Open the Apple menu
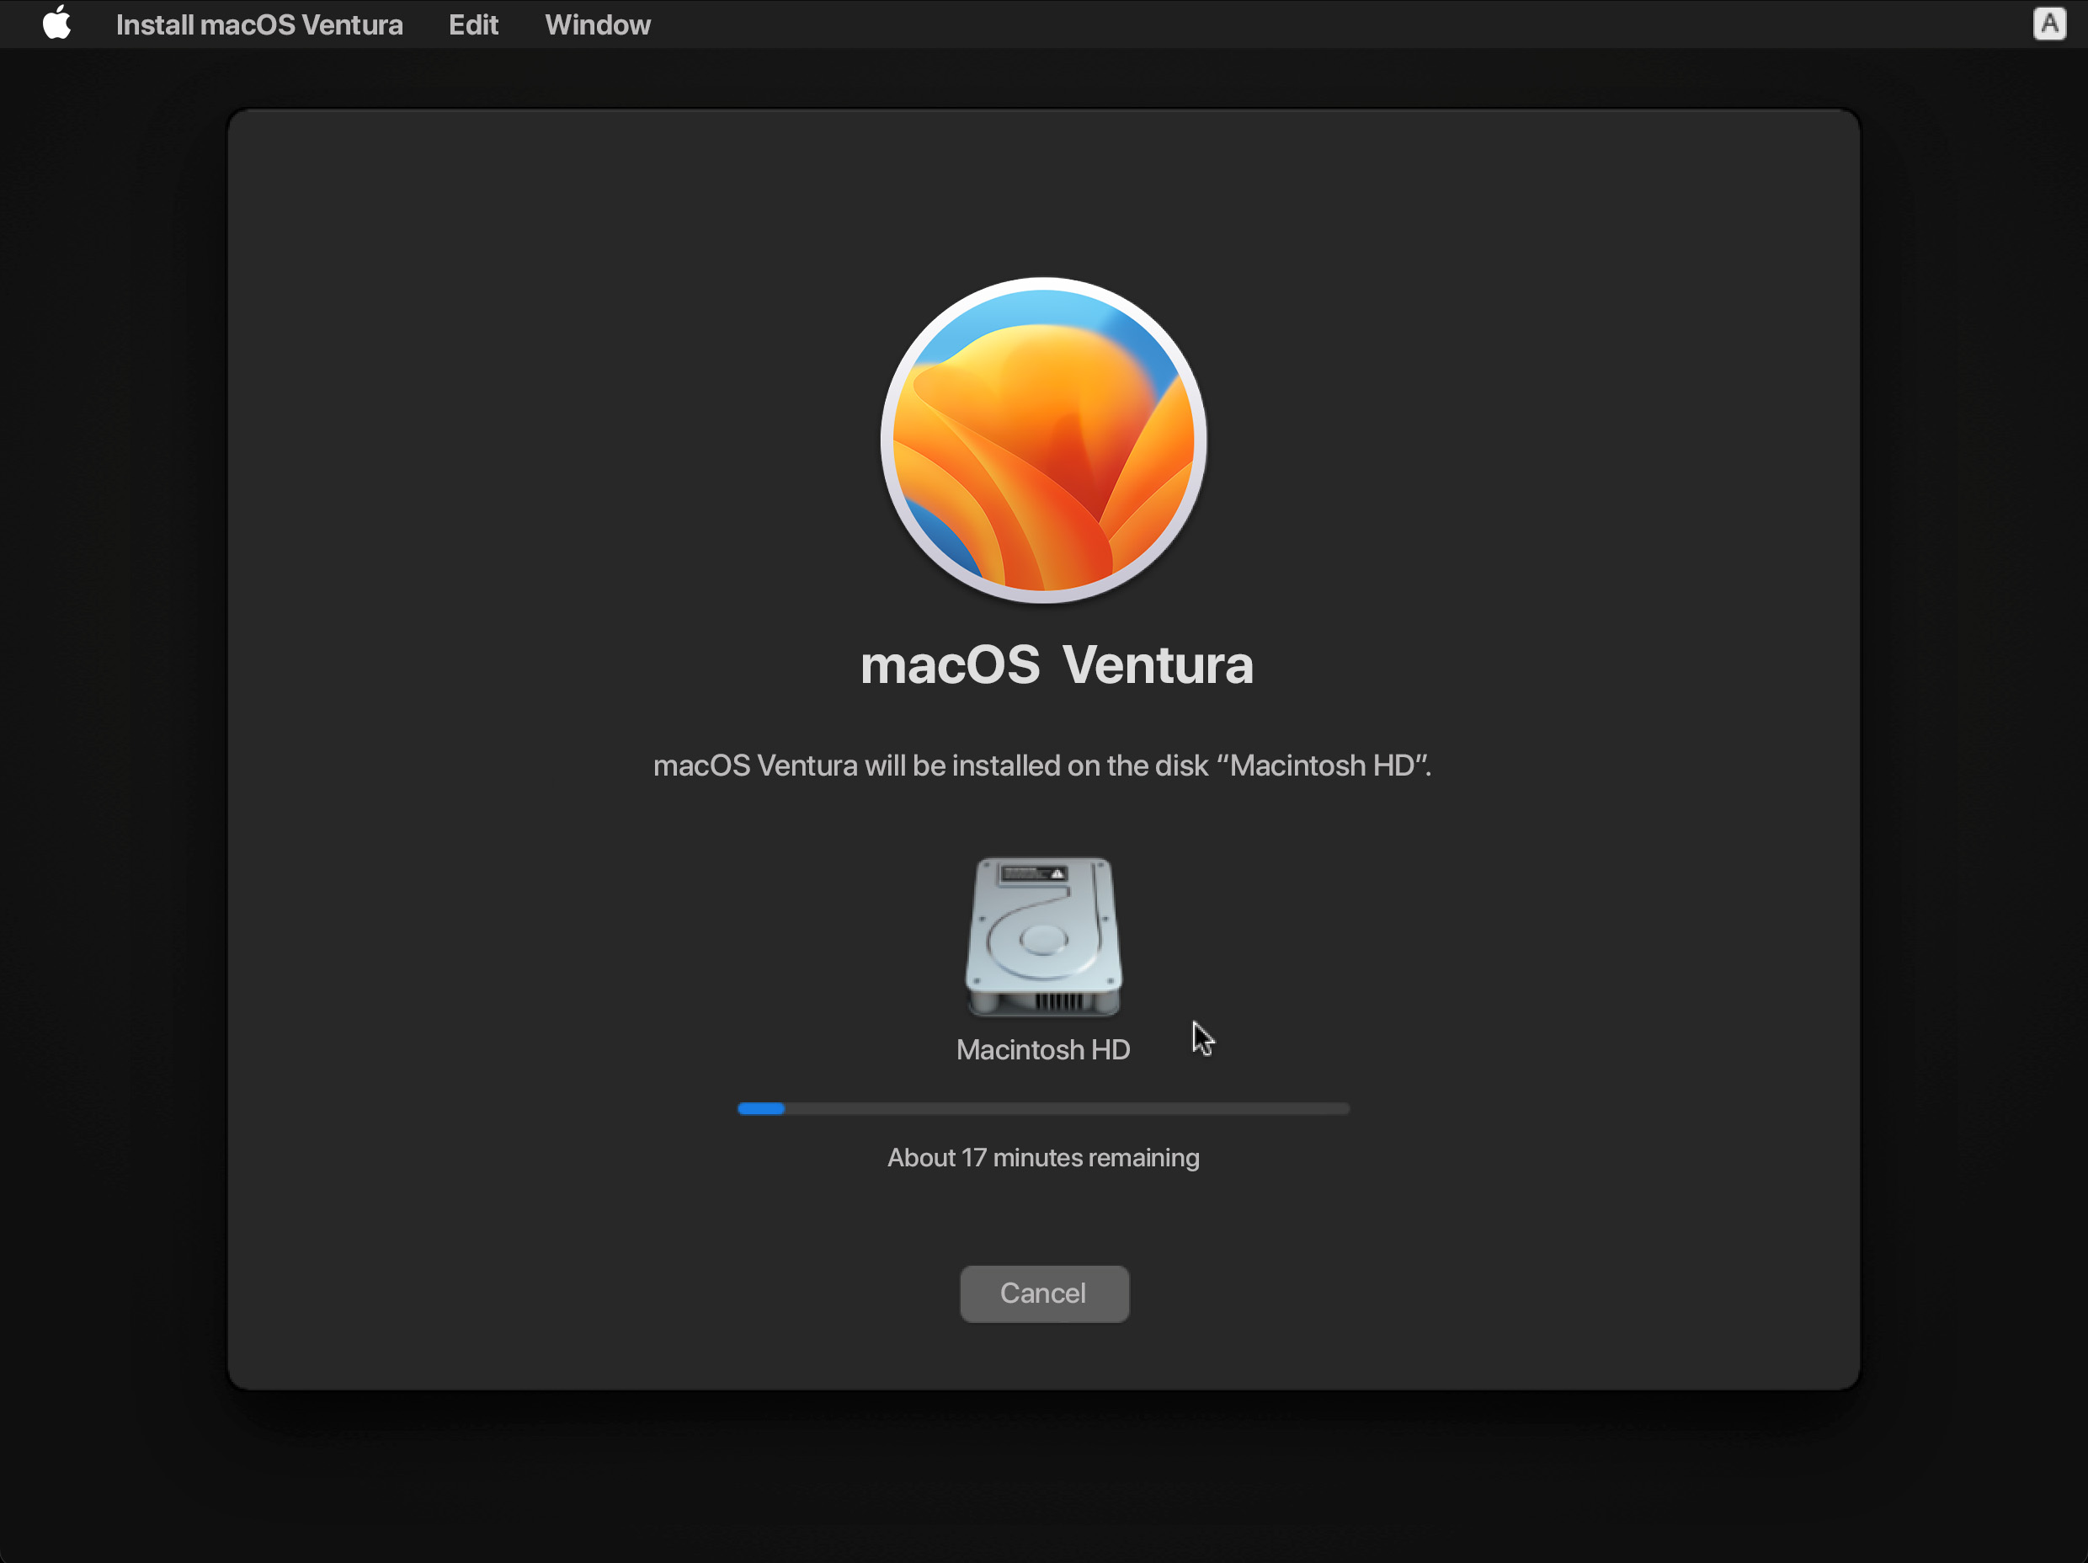Screen dimensions: 2088x1563 tap(56, 24)
